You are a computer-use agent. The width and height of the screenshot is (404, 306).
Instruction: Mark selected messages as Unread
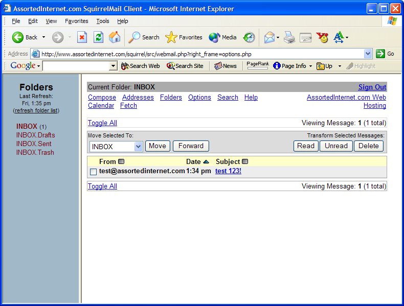336,146
